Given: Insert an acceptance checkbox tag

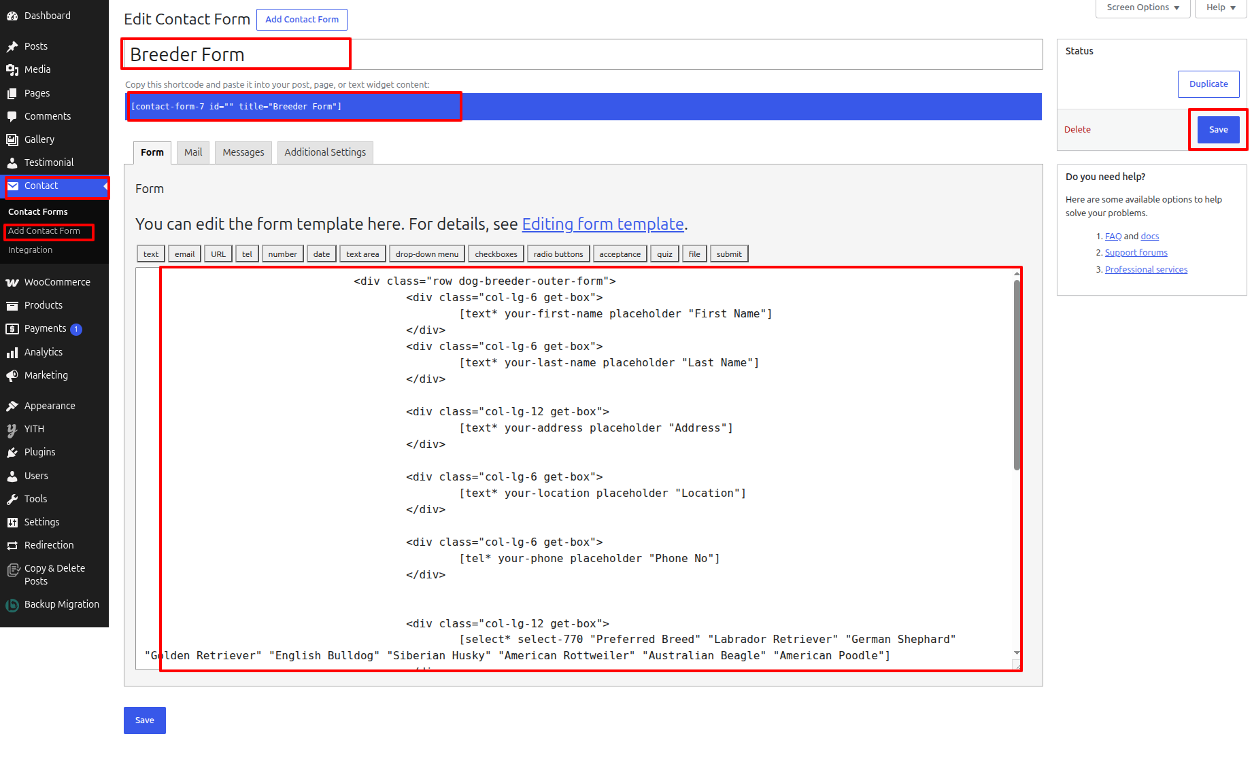Looking at the screenshot, I should [x=620, y=254].
